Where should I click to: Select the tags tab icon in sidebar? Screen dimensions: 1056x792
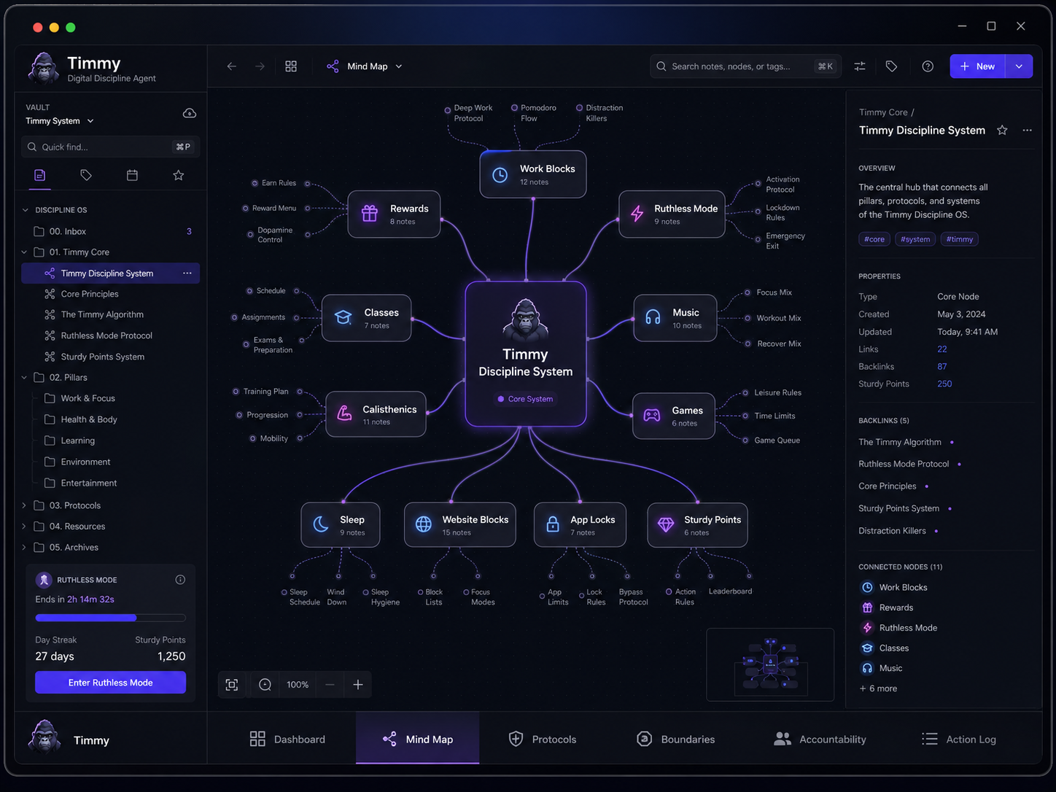tap(86, 175)
